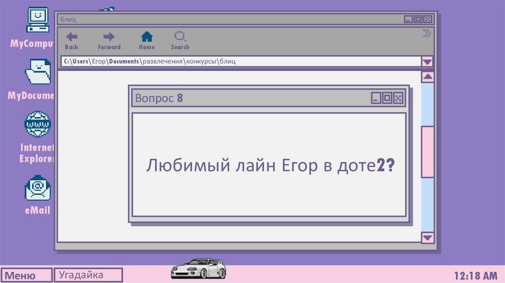Screen dimensions: 505x283
Task: Click the white car icon on taskbar
Action: [x=198, y=269]
